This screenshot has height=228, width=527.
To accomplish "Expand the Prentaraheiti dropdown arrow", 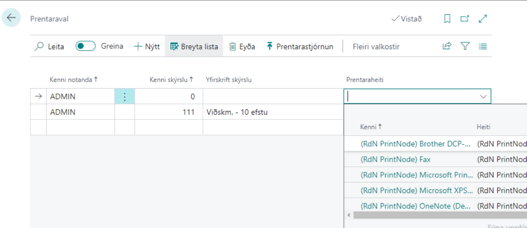I will click(x=483, y=97).
